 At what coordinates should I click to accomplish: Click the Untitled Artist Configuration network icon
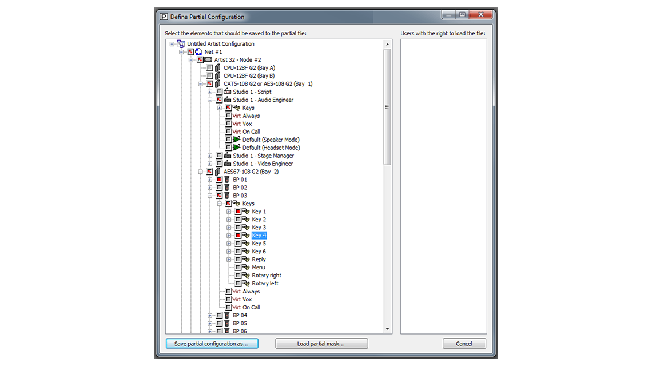[x=181, y=44]
